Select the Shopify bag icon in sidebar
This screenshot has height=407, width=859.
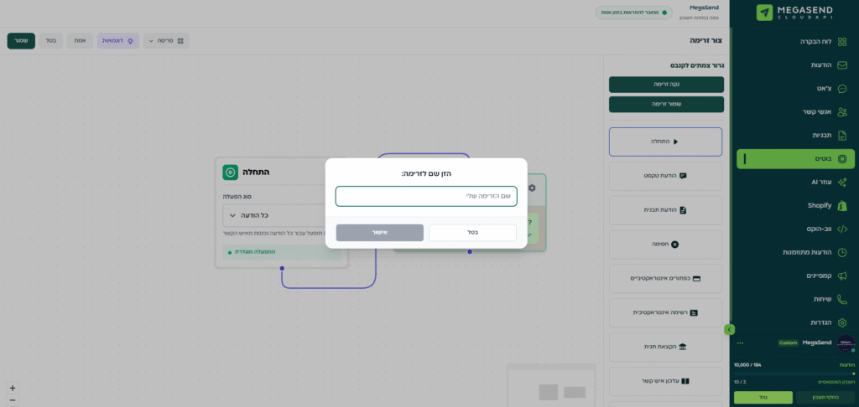pos(842,205)
